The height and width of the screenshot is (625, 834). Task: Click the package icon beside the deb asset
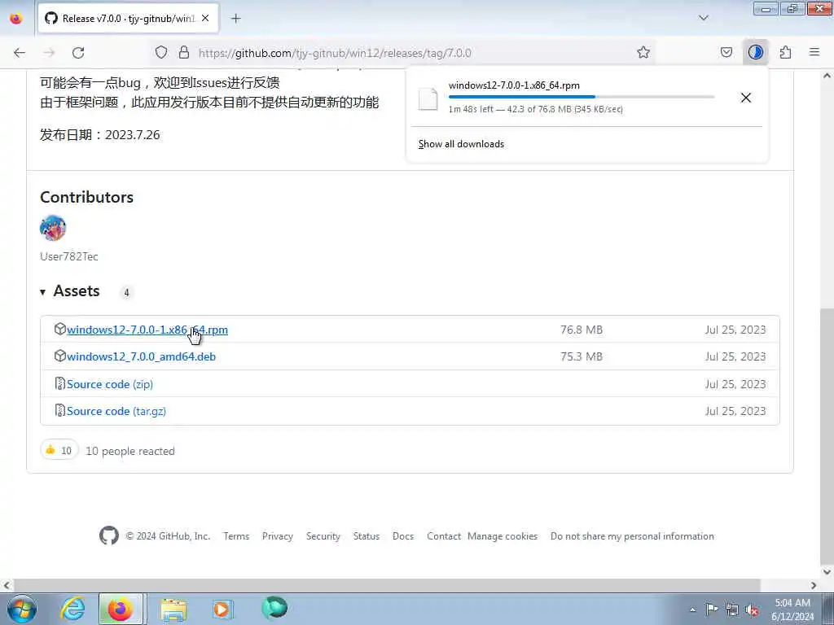60,356
